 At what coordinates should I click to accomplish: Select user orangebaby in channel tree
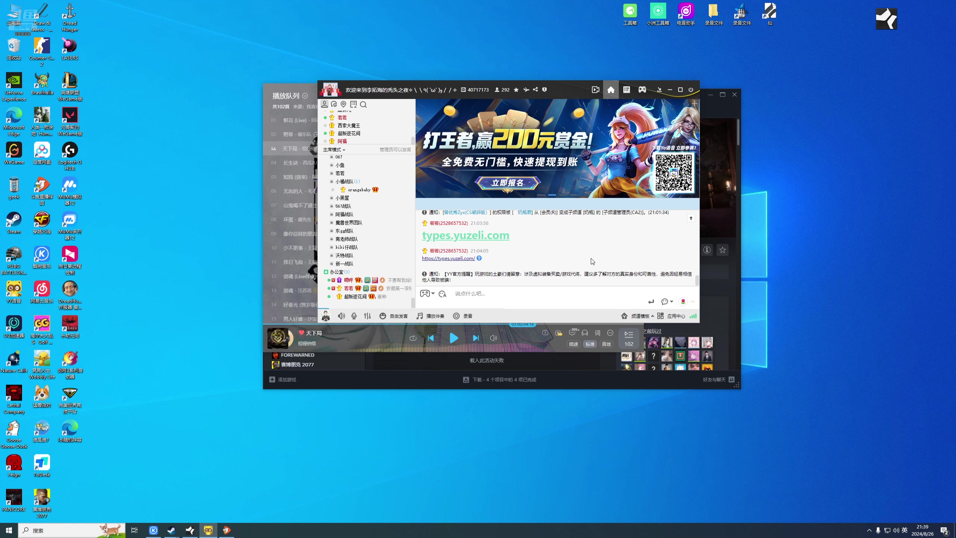click(359, 190)
